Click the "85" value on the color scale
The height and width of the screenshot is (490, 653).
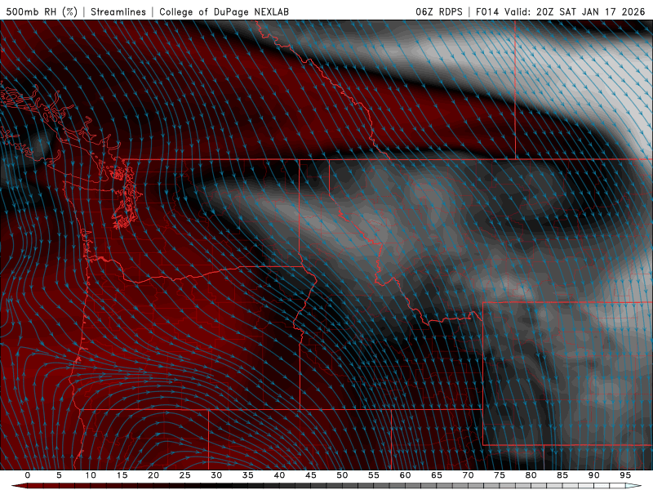[562, 475]
